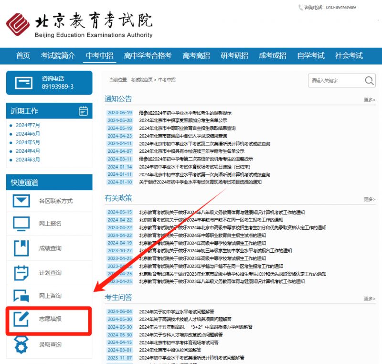
Task: Click 中考中招 in the breadcrumb
Action: 167,80
